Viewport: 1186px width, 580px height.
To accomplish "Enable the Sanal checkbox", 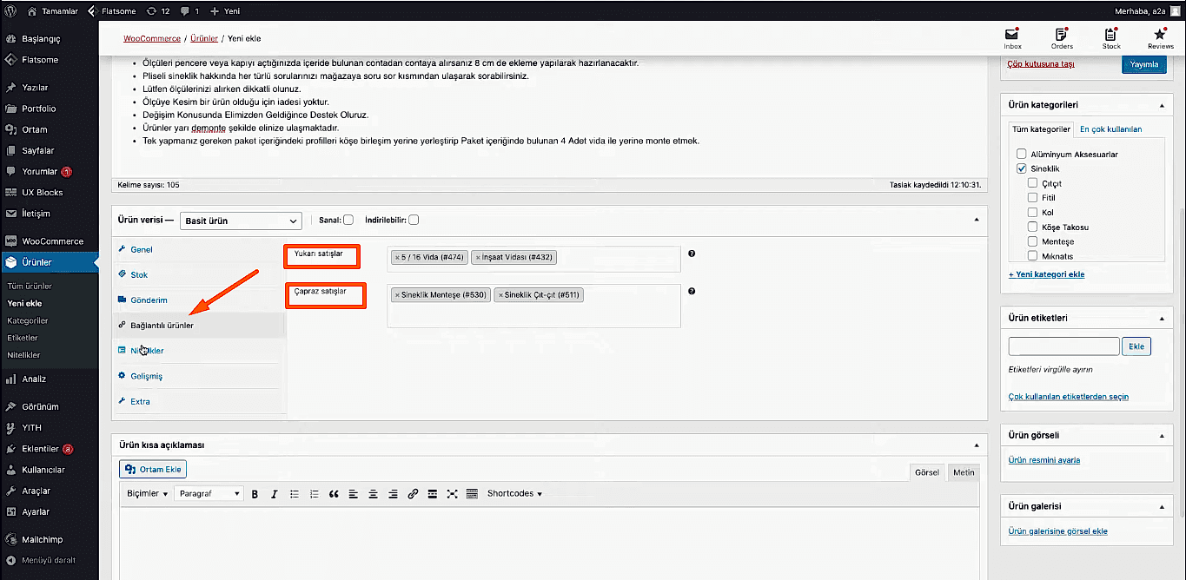I will [348, 220].
